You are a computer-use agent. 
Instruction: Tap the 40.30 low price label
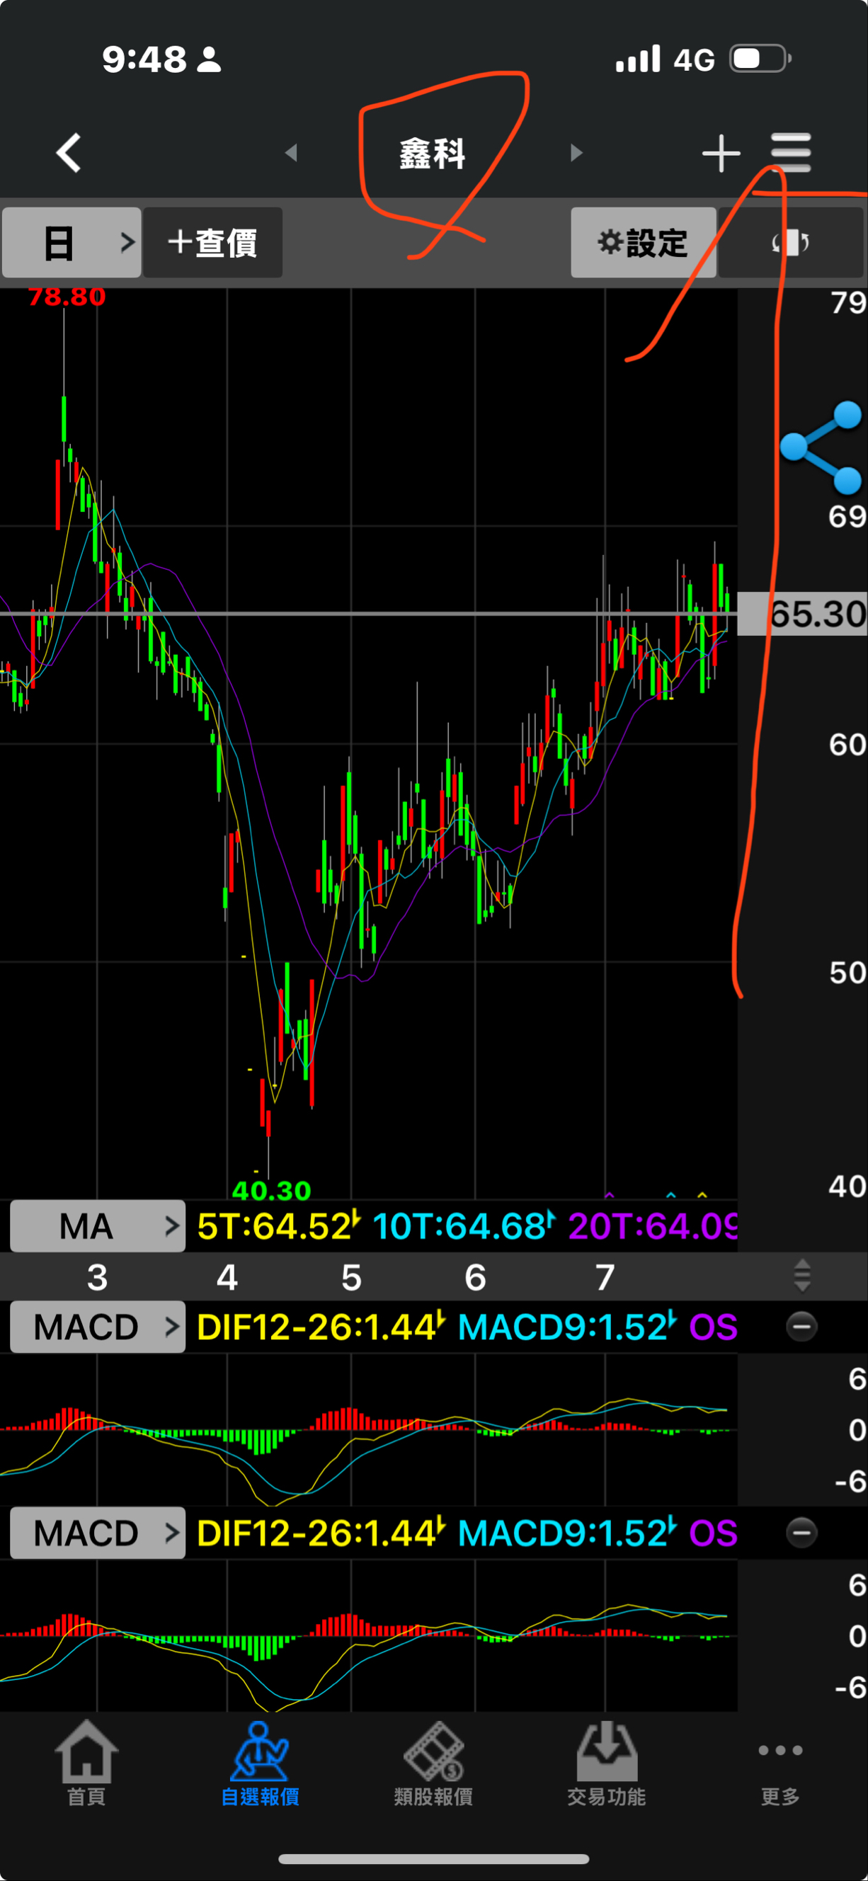coord(272,1191)
